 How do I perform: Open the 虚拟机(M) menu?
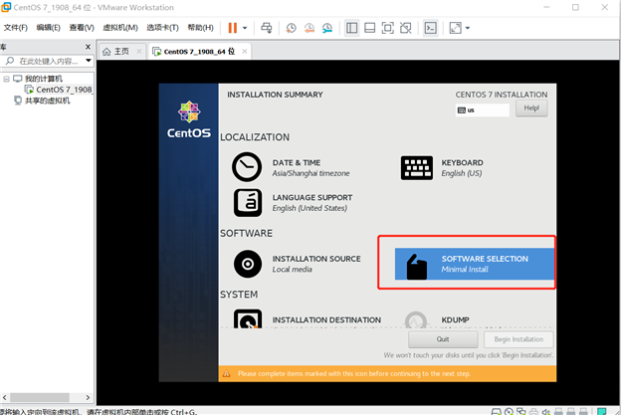tap(120, 28)
